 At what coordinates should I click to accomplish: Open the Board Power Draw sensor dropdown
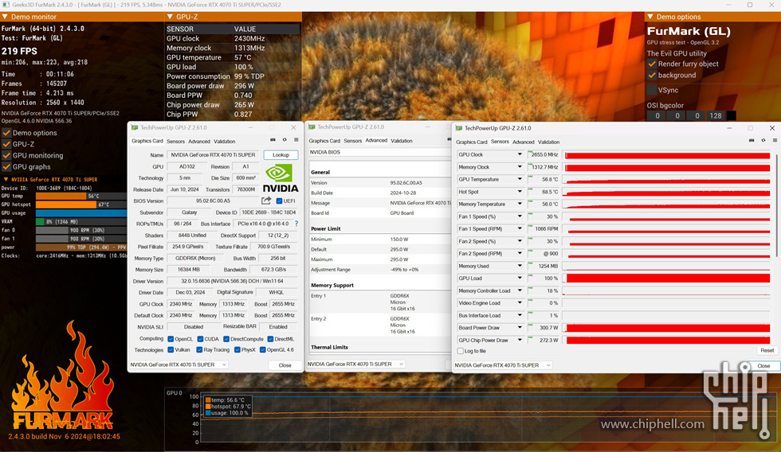(520, 328)
